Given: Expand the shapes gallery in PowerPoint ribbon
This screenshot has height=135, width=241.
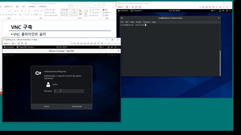Looking at the screenshot, I should pos(76,15).
